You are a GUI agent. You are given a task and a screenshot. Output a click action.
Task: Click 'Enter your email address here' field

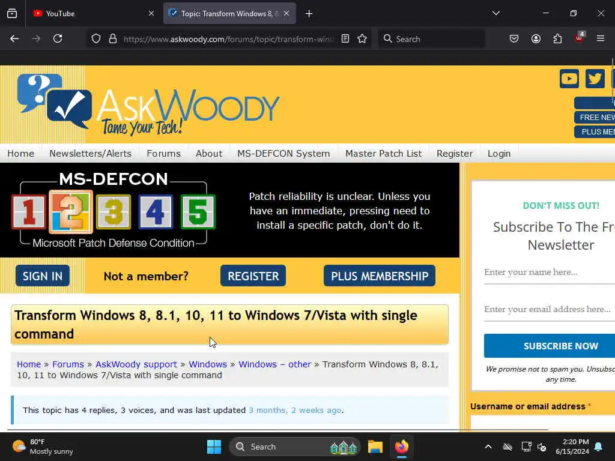click(550, 310)
